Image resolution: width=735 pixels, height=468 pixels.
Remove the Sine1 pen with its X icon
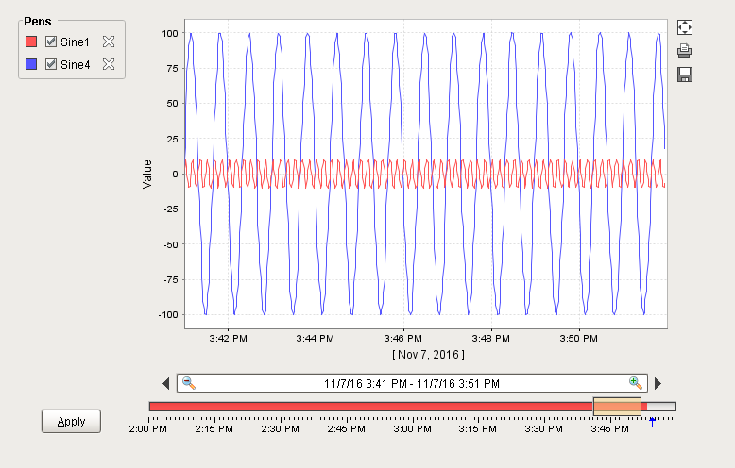click(109, 42)
